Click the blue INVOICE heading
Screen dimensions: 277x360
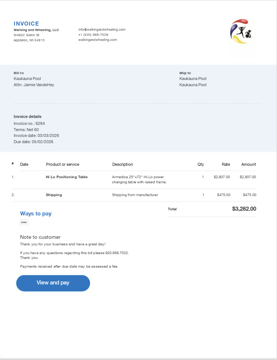[x=26, y=23]
